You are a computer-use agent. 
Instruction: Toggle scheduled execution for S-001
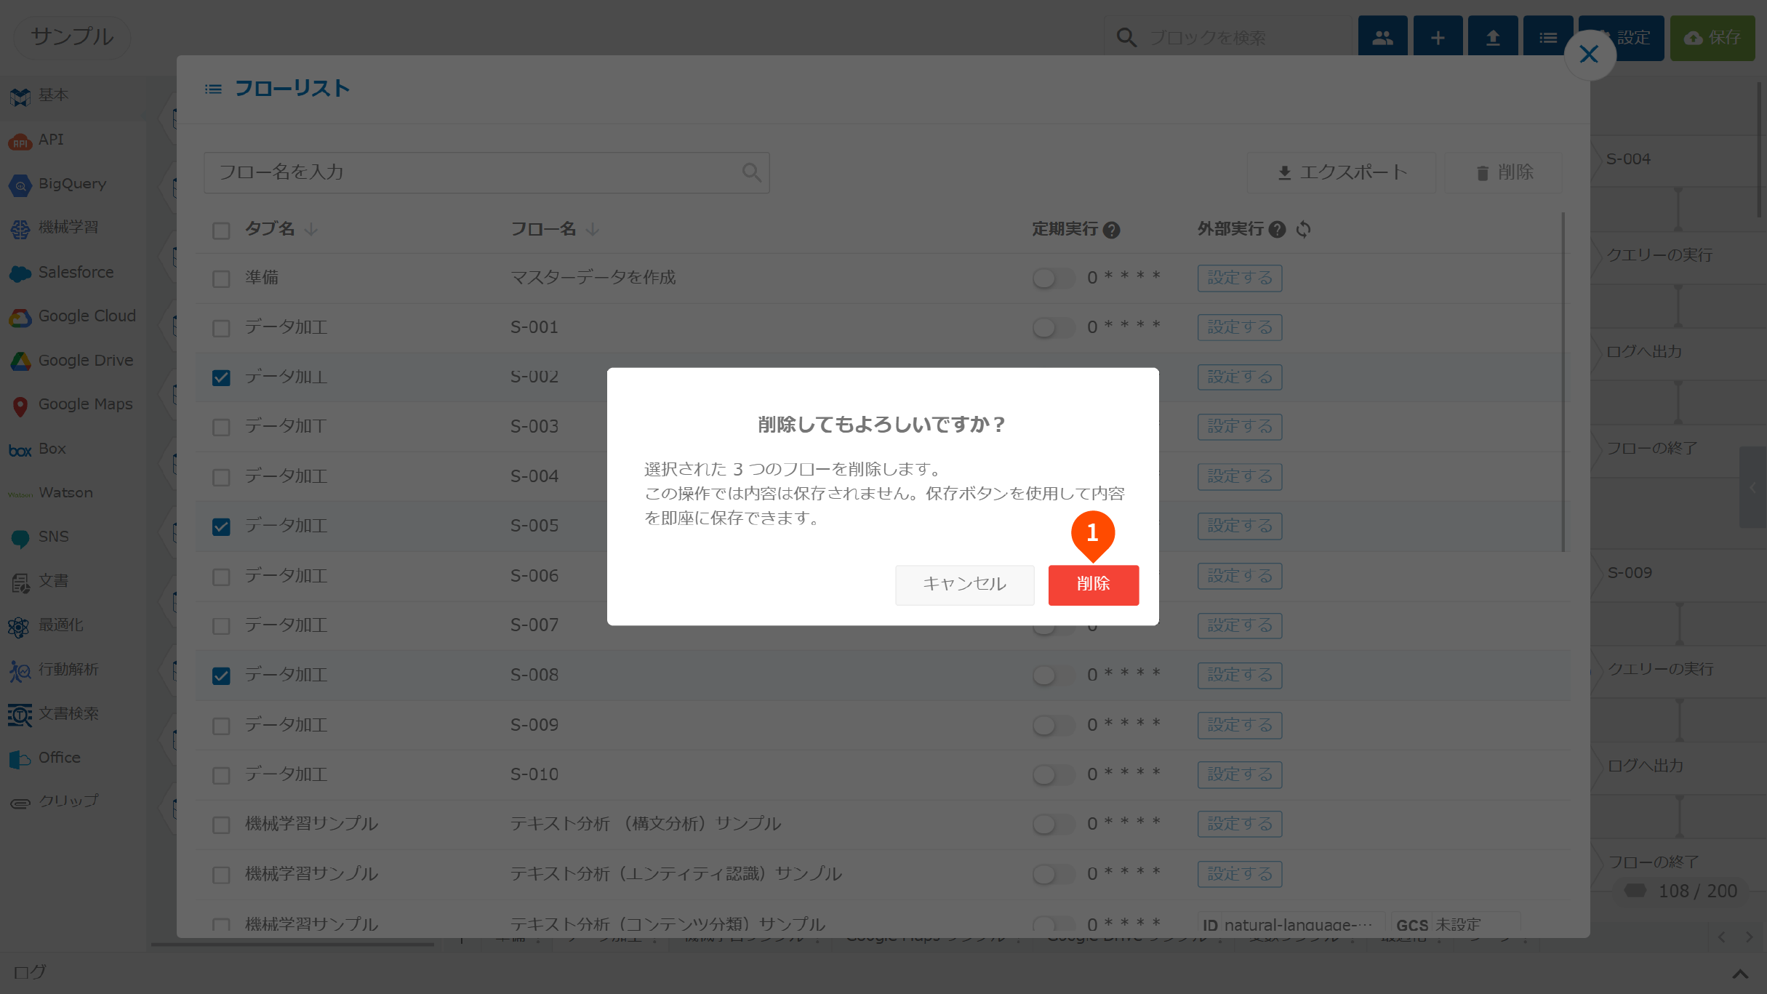tap(1052, 327)
